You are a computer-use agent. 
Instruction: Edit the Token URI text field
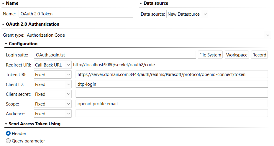click(x=172, y=74)
